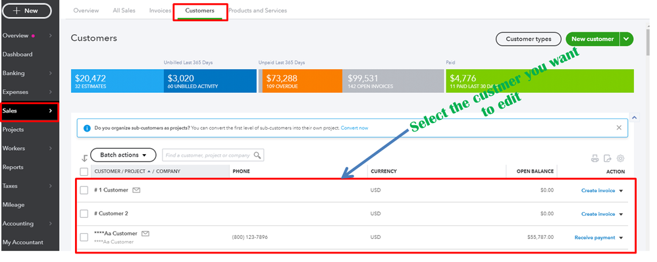657x262 pixels.
Task: Click the batch sort arrow icon left of Batch actions
Action: coord(84,158)
